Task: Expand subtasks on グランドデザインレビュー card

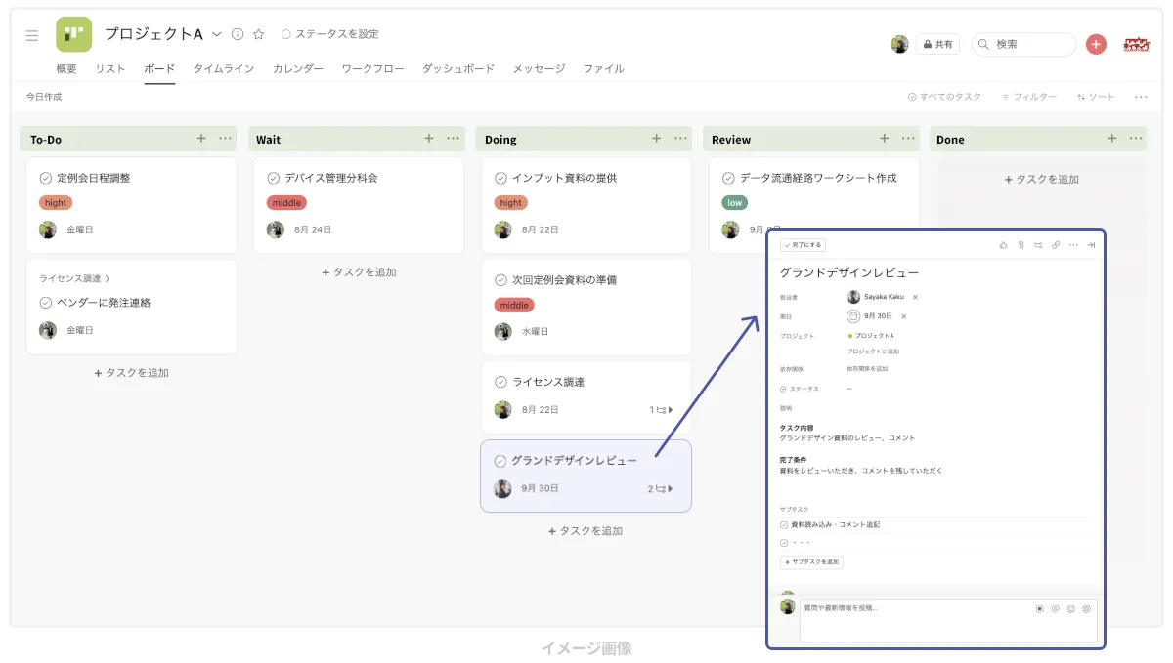Action: [661, 489]
